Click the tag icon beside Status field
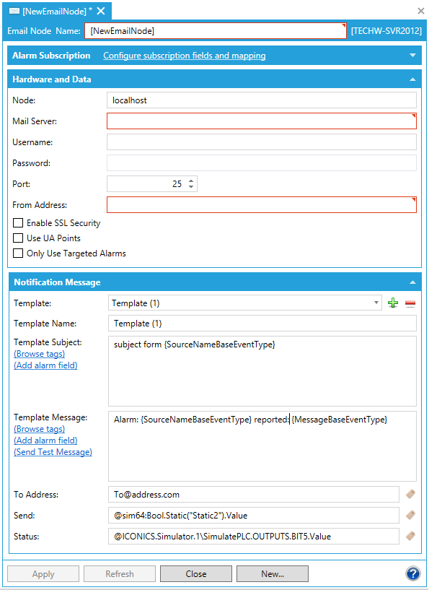This screenshot has width=442, height=590. click(411, 536)
